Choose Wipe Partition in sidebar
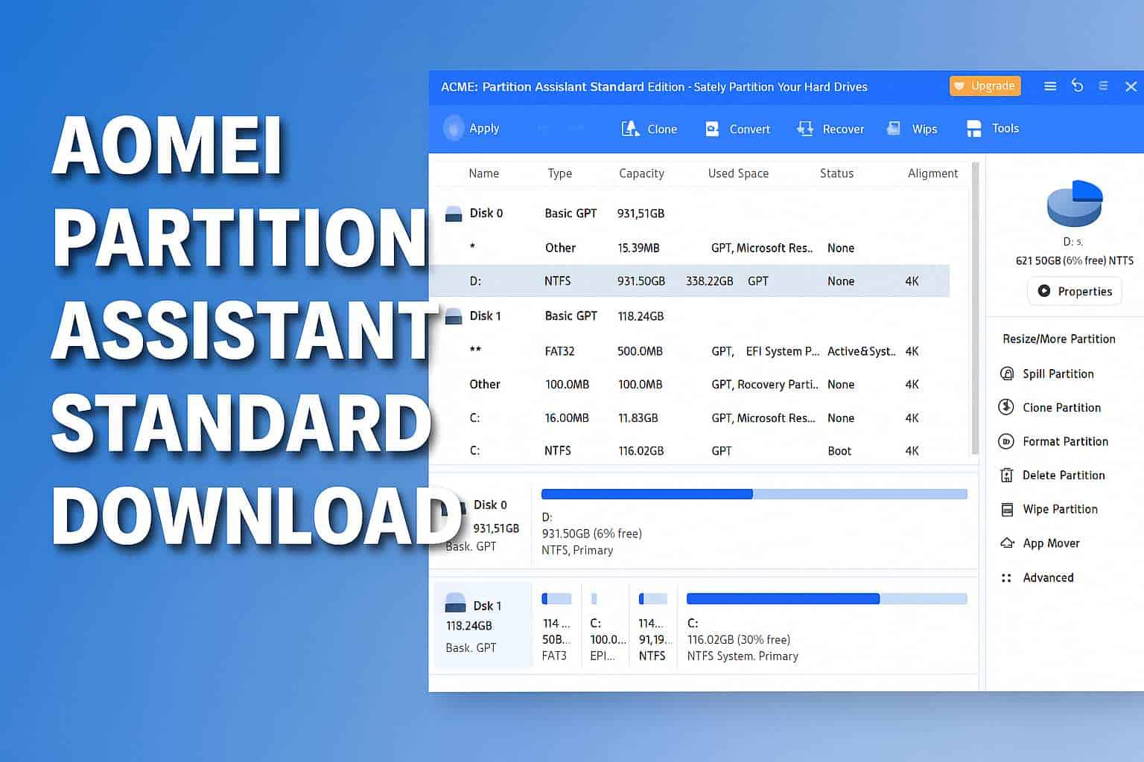This screenshot has height=762, width=1144. [1059, 509]
